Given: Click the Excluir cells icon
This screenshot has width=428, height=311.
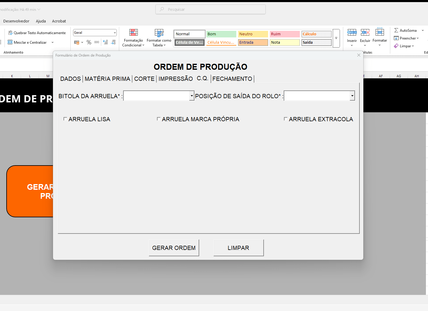Looking at the screenshot, I should point(365,32).
